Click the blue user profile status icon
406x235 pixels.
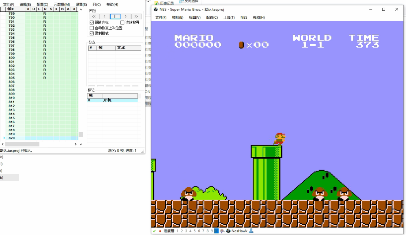coord(251,231)
